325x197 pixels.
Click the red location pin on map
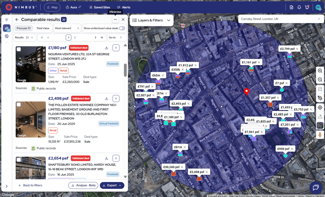click(247, 92)
